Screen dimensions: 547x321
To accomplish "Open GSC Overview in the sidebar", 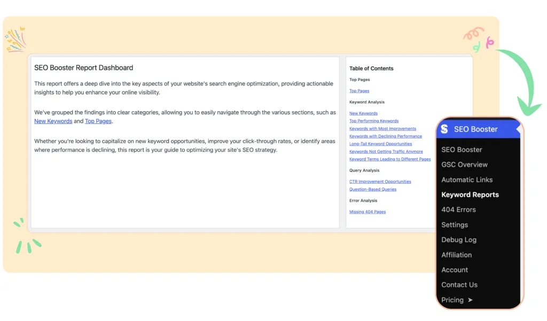I will 464,165.
